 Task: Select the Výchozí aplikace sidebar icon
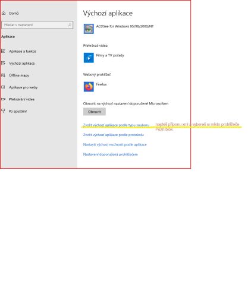click(3, 63)
